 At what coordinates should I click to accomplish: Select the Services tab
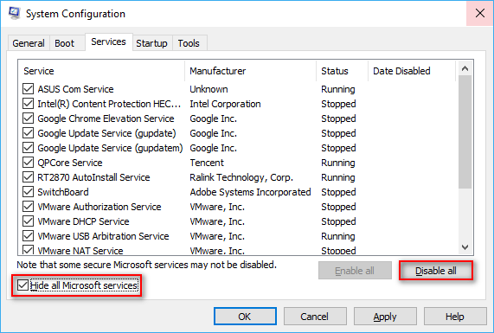(108, 42)
